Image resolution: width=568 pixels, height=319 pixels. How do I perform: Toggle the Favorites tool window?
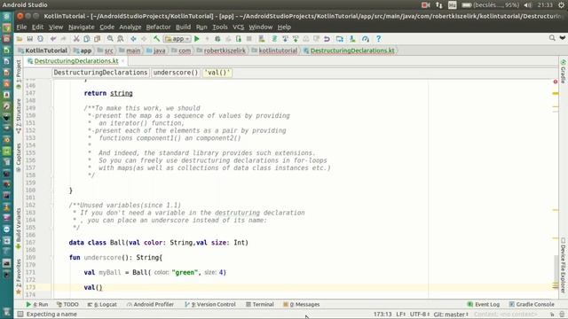[x=19, y=276]
